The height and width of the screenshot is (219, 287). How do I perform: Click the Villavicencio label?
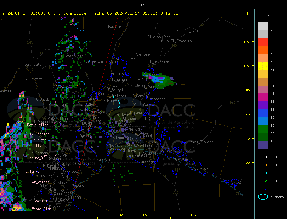[x=71, y=56]
